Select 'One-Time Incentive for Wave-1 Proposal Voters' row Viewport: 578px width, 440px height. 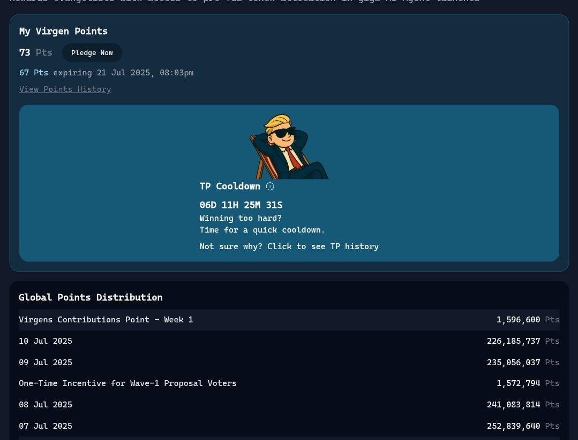point(289,383)
